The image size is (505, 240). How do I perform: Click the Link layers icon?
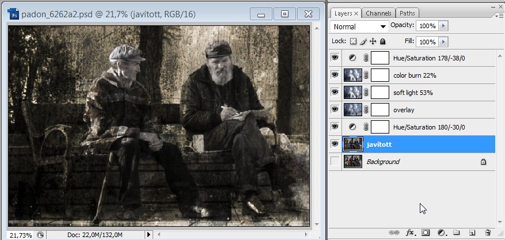pos(394,233)
